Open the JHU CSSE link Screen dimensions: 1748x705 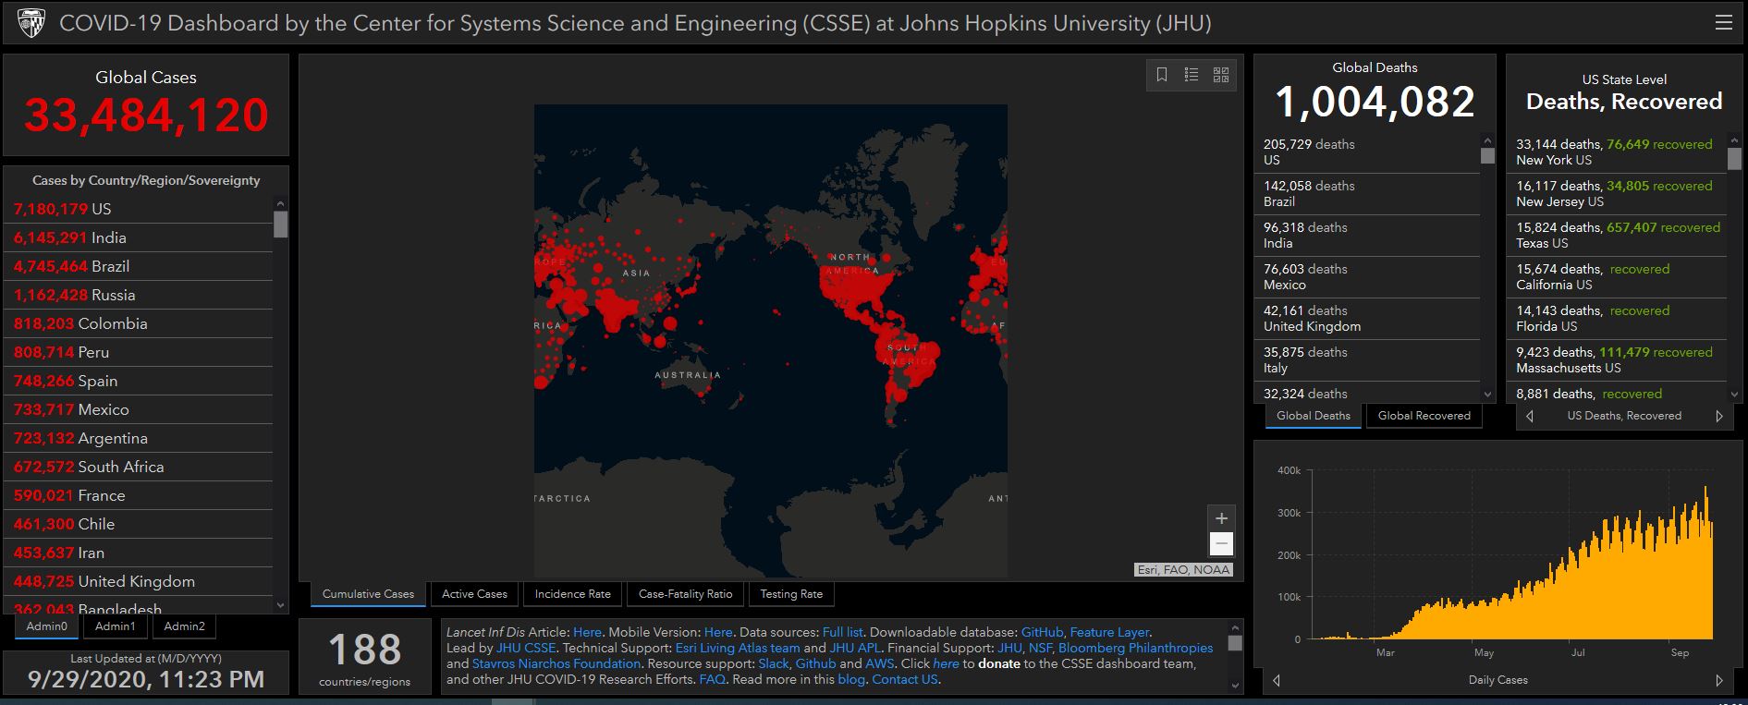pos(526,648)
